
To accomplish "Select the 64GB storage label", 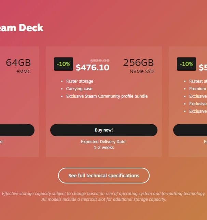I will point(18,63).
